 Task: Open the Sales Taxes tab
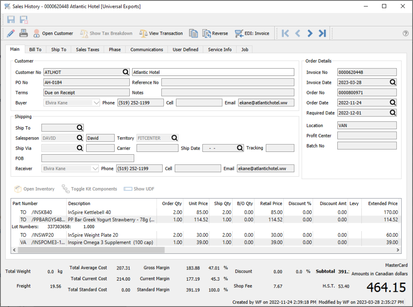[x=87, y=49]
